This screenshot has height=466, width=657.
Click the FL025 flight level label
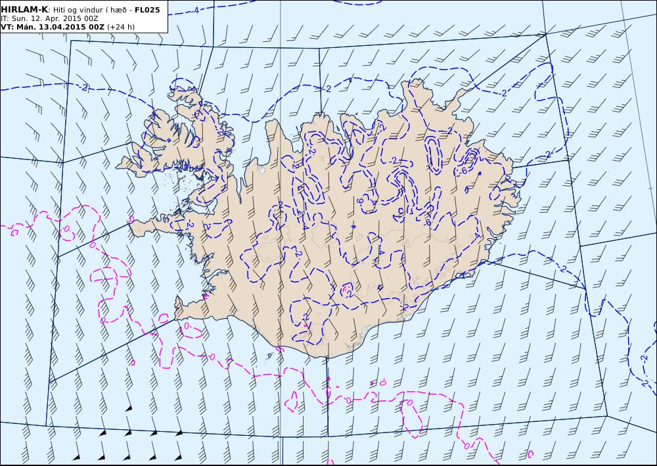coord(147,10)
